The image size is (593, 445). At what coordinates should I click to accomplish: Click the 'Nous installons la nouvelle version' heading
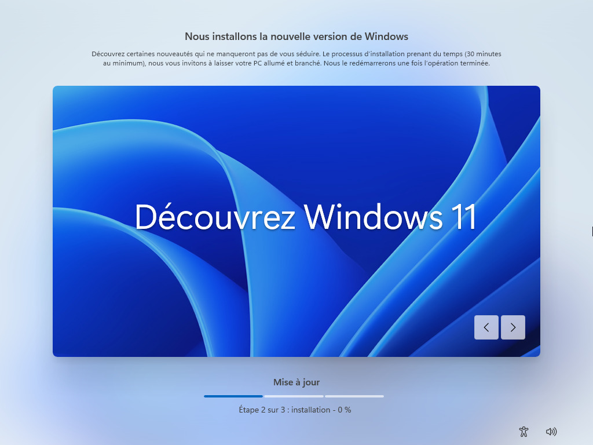pos(296,37)
